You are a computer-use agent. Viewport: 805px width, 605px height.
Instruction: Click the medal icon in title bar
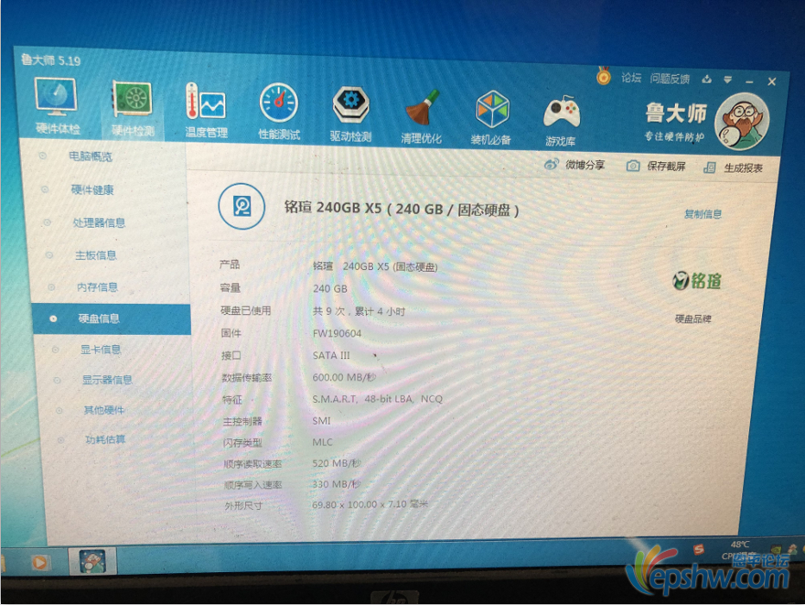click(604, 76)
